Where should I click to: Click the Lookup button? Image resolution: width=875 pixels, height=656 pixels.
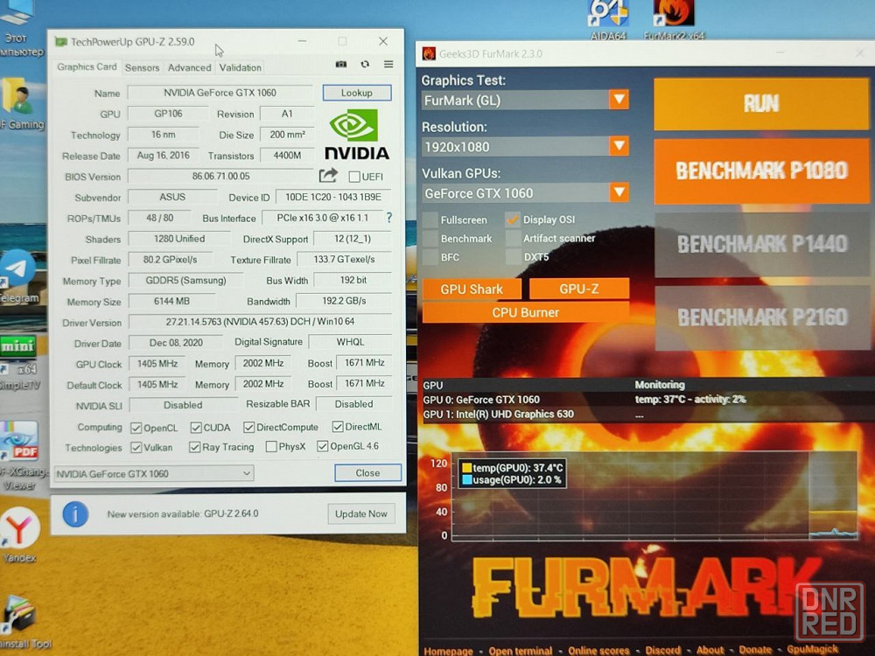[x=357, y=93]
